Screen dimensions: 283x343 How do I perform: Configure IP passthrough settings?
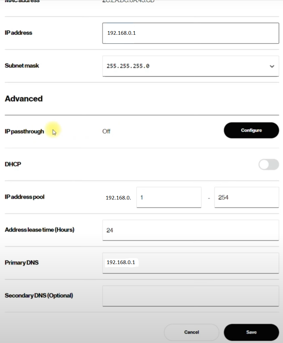coord(251,130)
